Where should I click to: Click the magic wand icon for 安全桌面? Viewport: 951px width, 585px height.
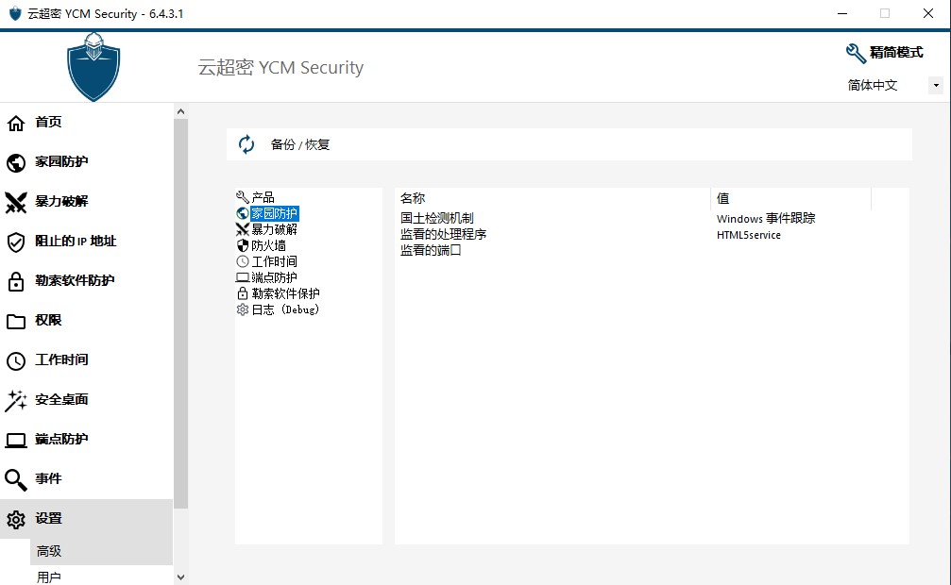(16, 400)
